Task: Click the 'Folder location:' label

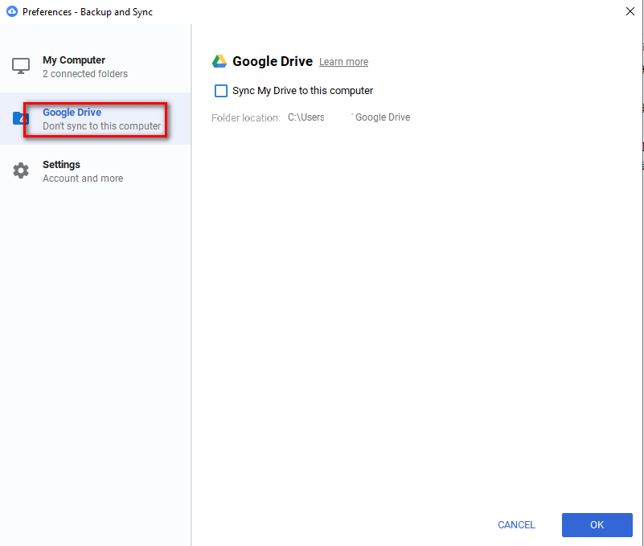Action: click(x=245, y=117)
